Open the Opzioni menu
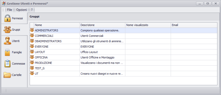 coord(22,10)
